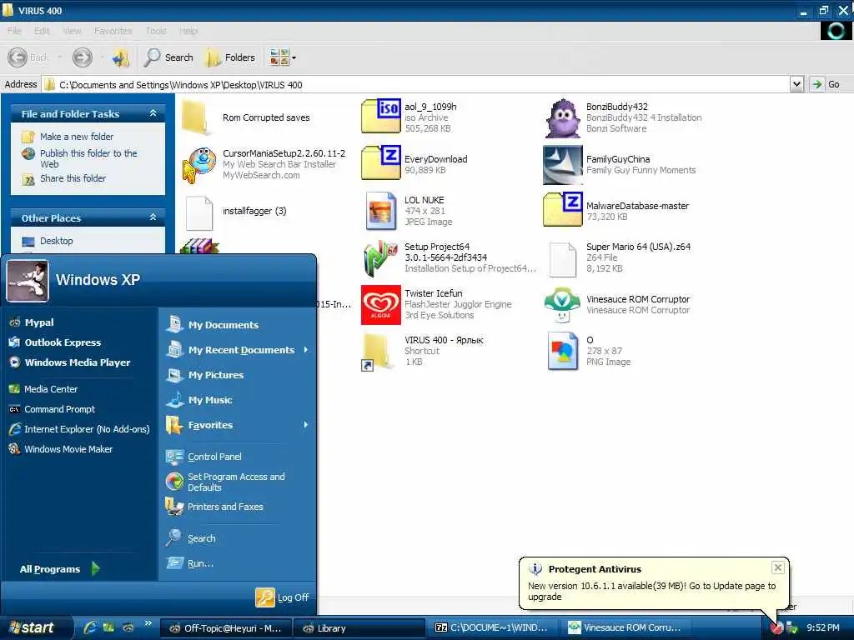Viewport: 854px width, 640px height.
Task: Click the clock showing 9:52 PM
Action: [x=823, y=627]
